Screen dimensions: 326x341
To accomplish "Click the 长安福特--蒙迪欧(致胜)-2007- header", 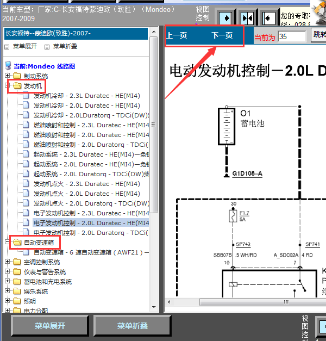I will tap(76, 34).
